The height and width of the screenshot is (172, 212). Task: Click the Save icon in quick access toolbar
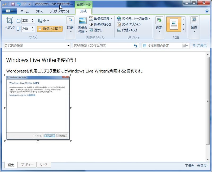(13, 4)
